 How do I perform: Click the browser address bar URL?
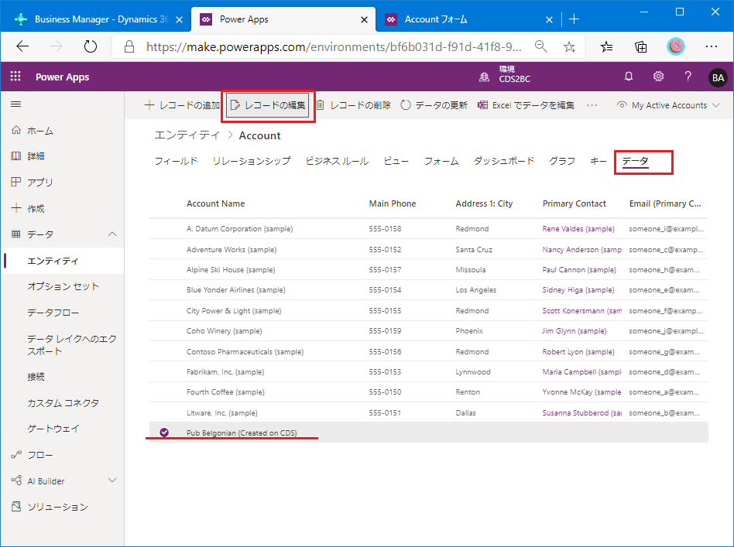(333, 46)
